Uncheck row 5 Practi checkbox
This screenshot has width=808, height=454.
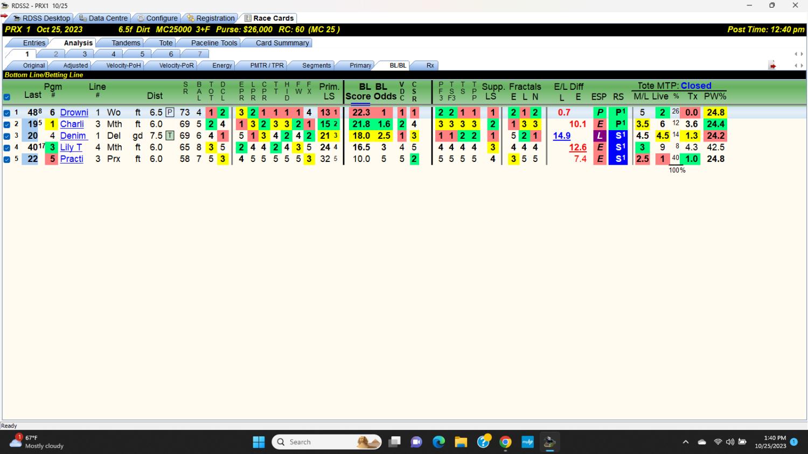pos(7,159)
